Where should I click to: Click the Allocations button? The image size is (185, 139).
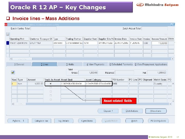(156, 111)
